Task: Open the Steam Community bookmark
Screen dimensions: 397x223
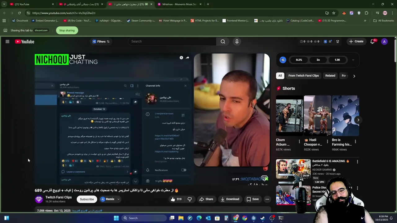Action: point(141,21)
